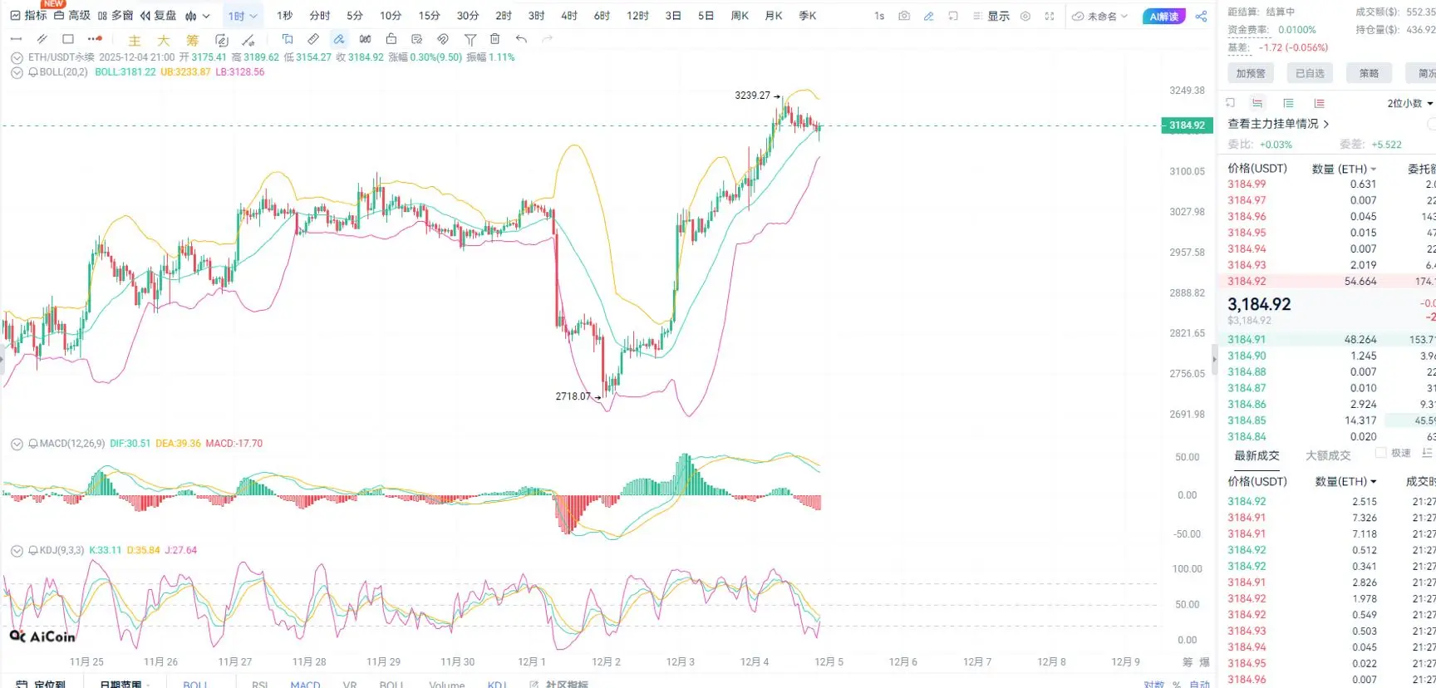Switch to the 4时 timeframe
1436x688 pixels.
coord(569,16)
